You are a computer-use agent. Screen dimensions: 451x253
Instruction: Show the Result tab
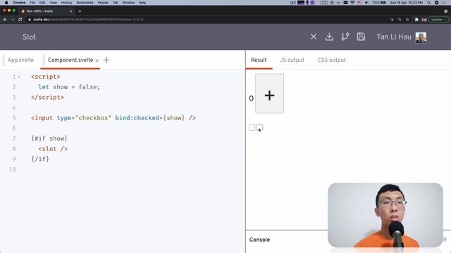tap(259, 60)
